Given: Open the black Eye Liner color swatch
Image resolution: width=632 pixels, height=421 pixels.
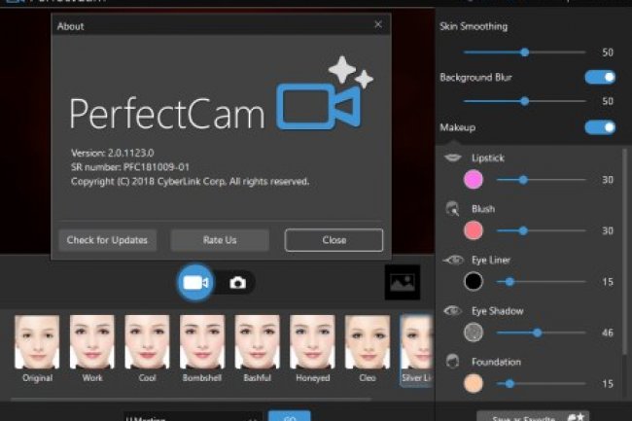Looking at the screenshot, I should [474, 282].
